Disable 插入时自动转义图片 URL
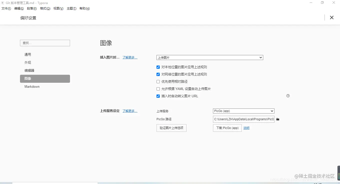The height and width of the screenshot is (184, 340). 158,96
